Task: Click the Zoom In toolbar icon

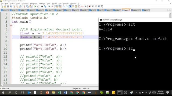Action: (x=49, y=6)
